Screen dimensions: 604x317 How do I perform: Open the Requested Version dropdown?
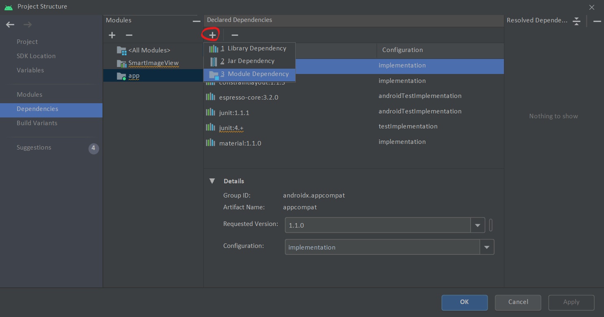point(478,225)
